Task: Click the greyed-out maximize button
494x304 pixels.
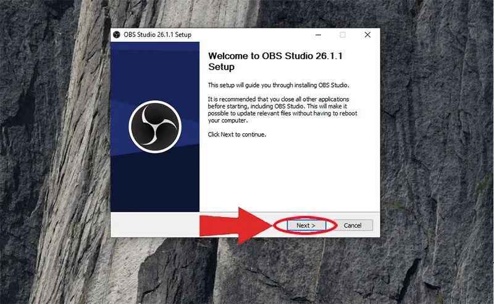Action: point(343,35)
